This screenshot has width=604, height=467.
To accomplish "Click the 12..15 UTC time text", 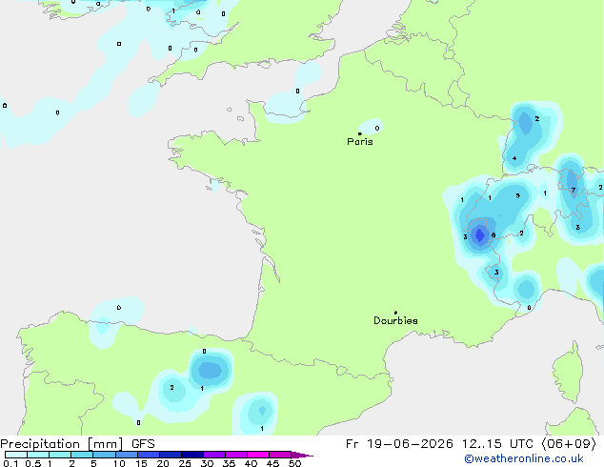I will pyautogui.click(x=497, y=444).
